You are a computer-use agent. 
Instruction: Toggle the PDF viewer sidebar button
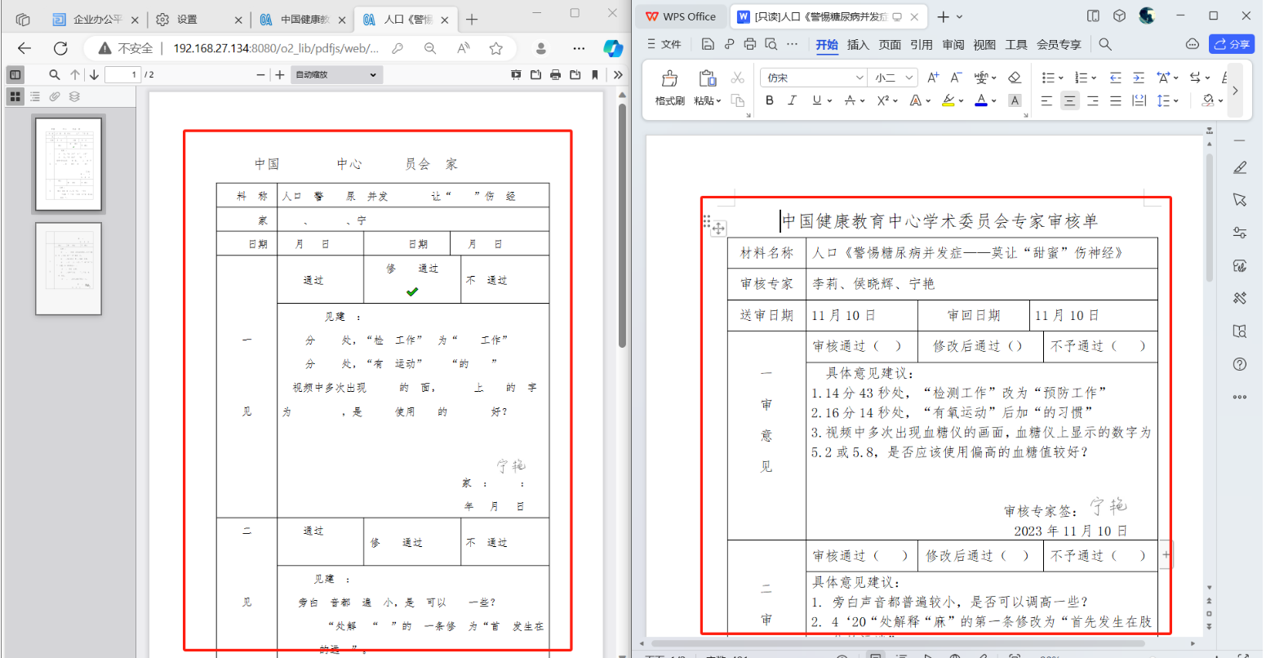pos(15,75)
